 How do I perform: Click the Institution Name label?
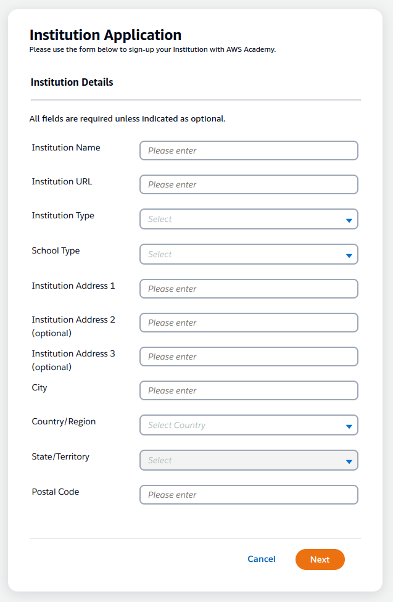click(66, 148)
